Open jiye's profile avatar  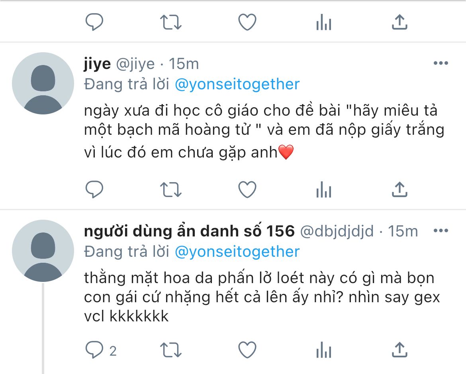tap(43, 83)
